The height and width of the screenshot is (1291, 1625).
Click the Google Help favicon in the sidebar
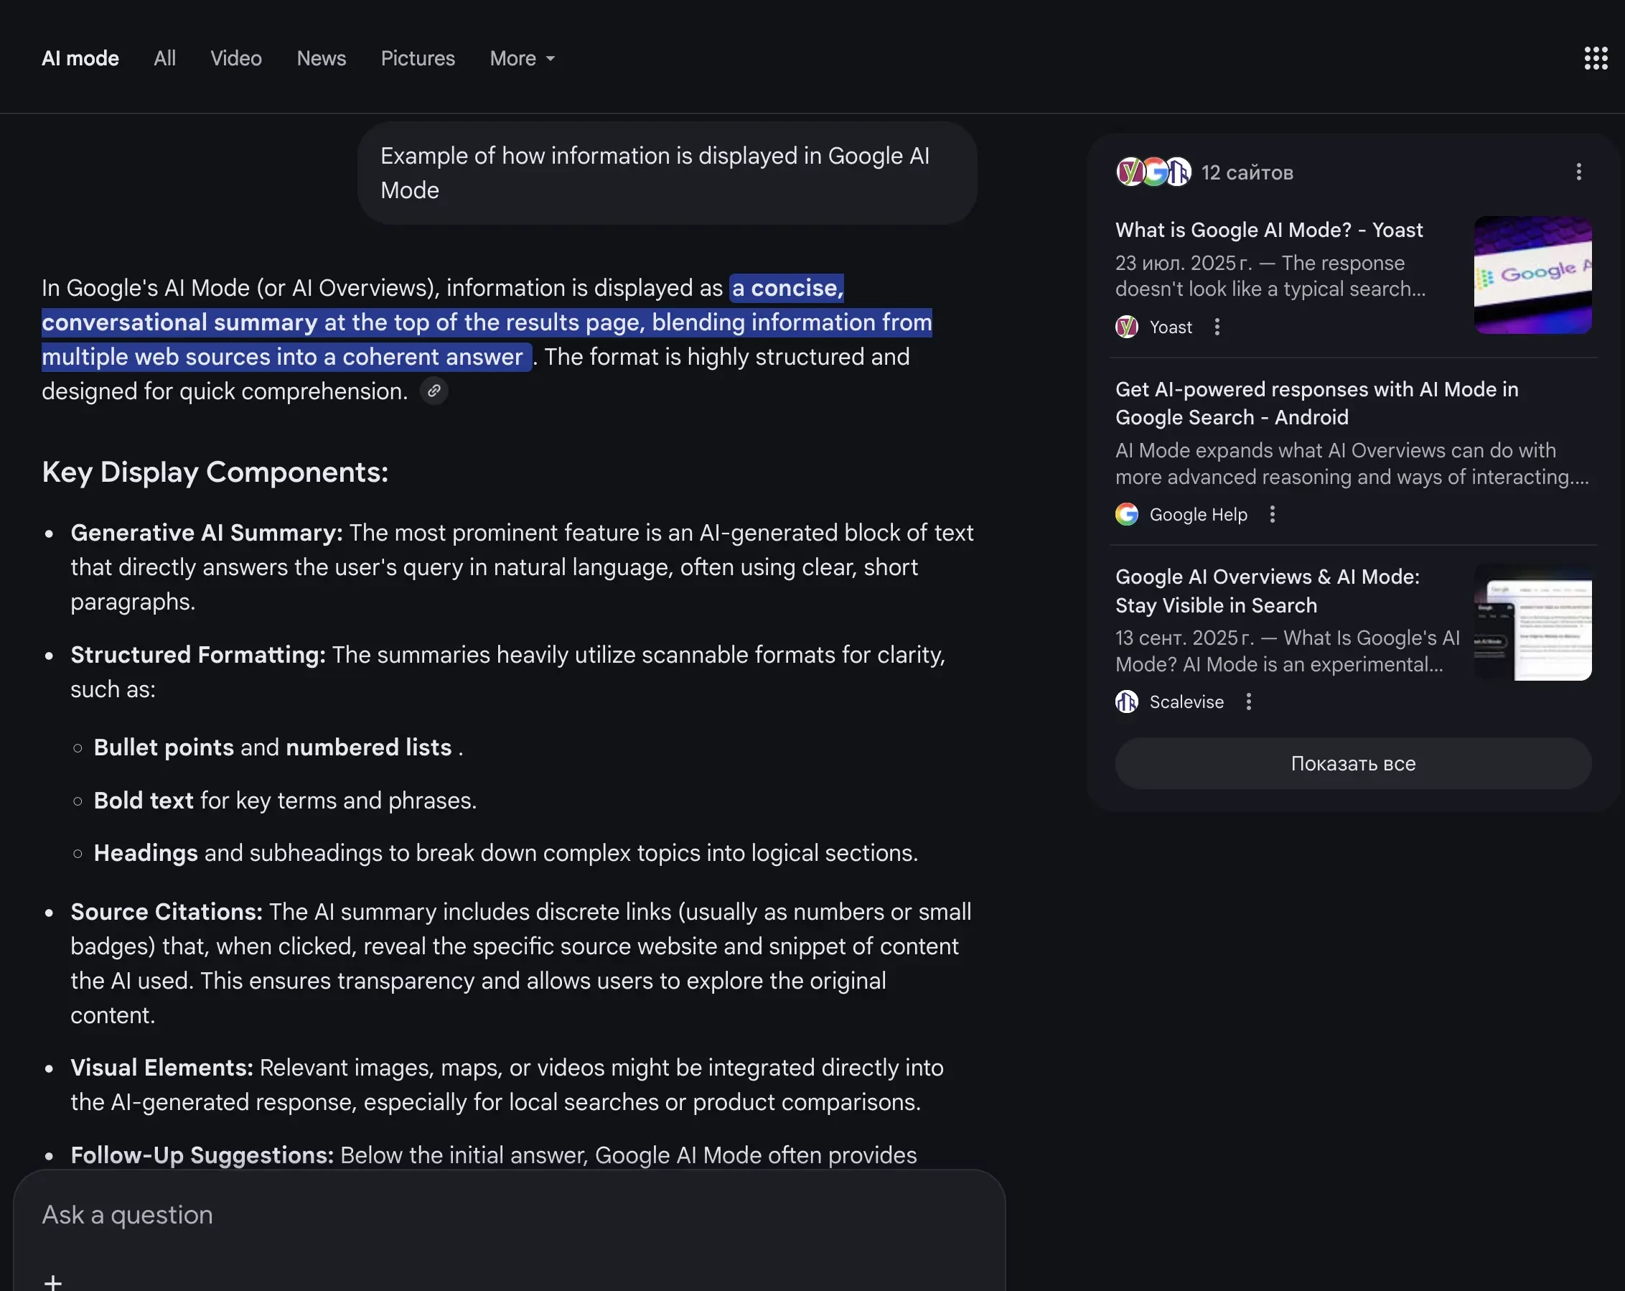pyautogui.click(x=1126, y=513)
